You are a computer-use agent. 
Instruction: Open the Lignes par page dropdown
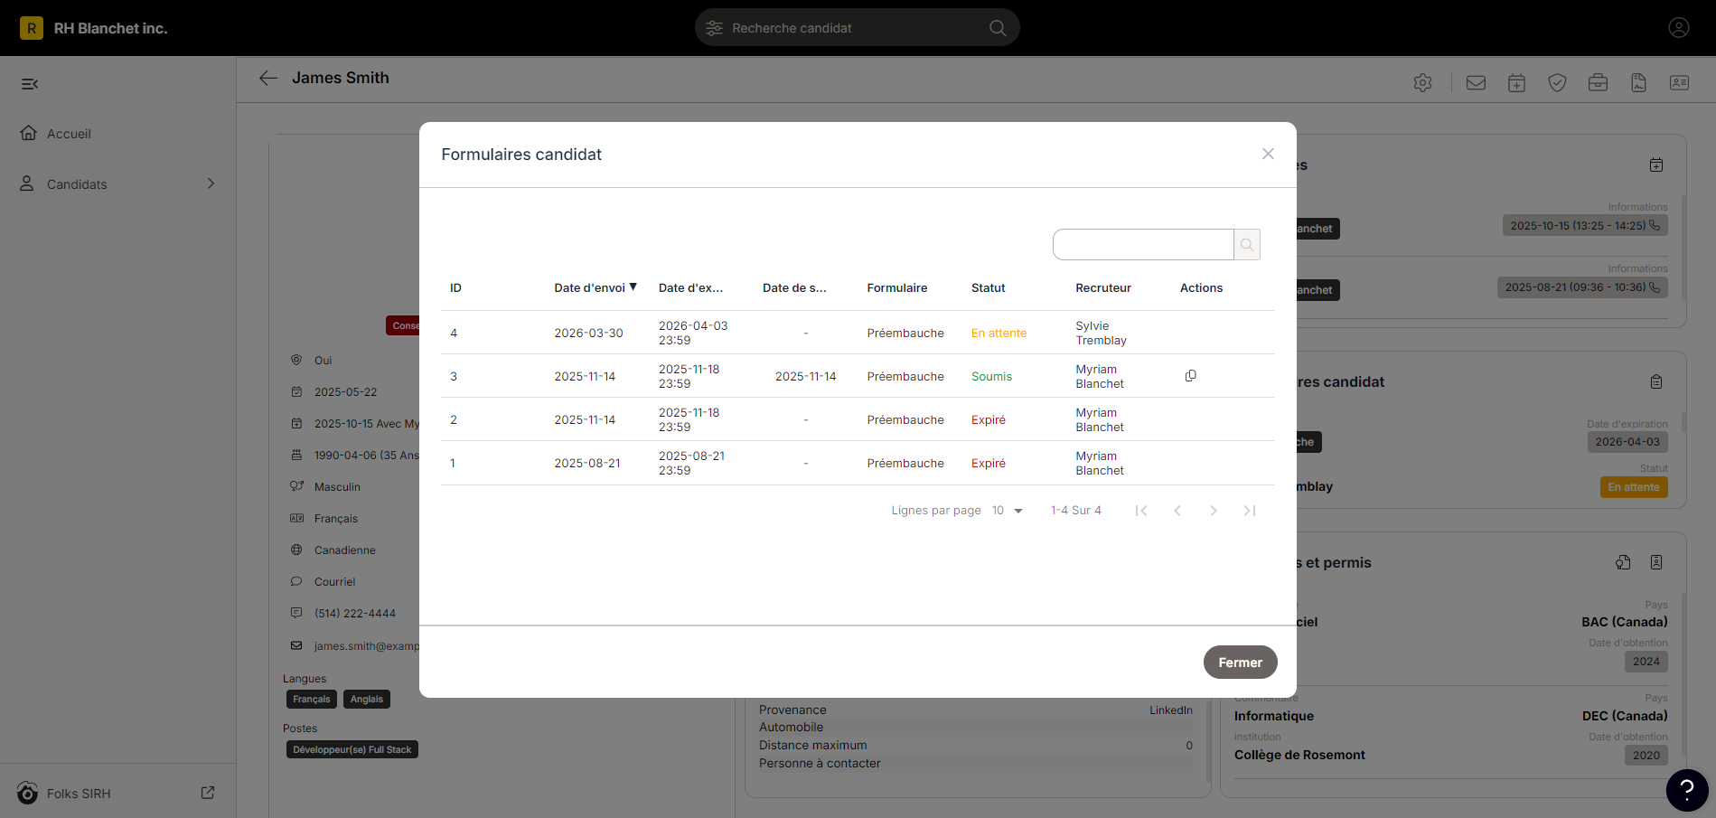tap(1008, 511)
